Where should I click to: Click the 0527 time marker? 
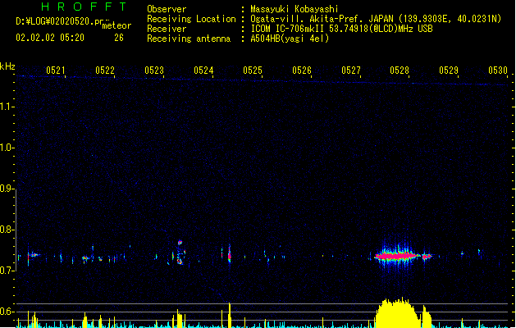click(351, 71)
